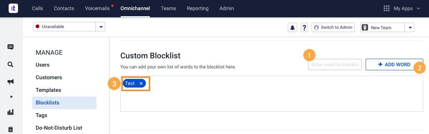Select Customers in the Manage menu

tap(49, 77)
